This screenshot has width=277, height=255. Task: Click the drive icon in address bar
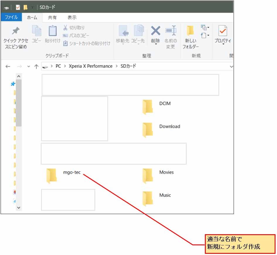pos(45,67)
